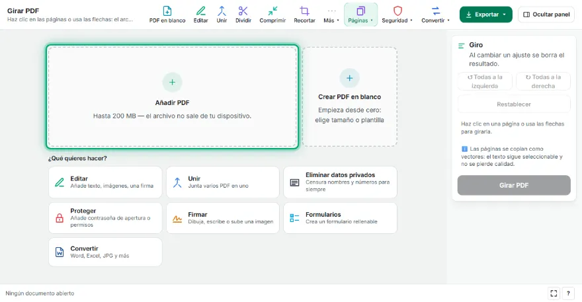Open the Editar quick action card
Viewport: 582px width, 302px height.
(x=105, y=182)
